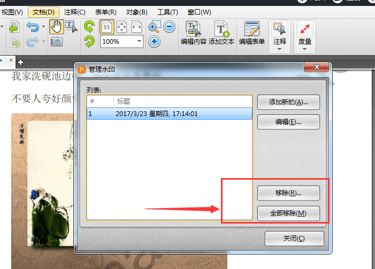Open the 工具(T) menu
This screenshot has height=269, width=375.
coord(167,12)
